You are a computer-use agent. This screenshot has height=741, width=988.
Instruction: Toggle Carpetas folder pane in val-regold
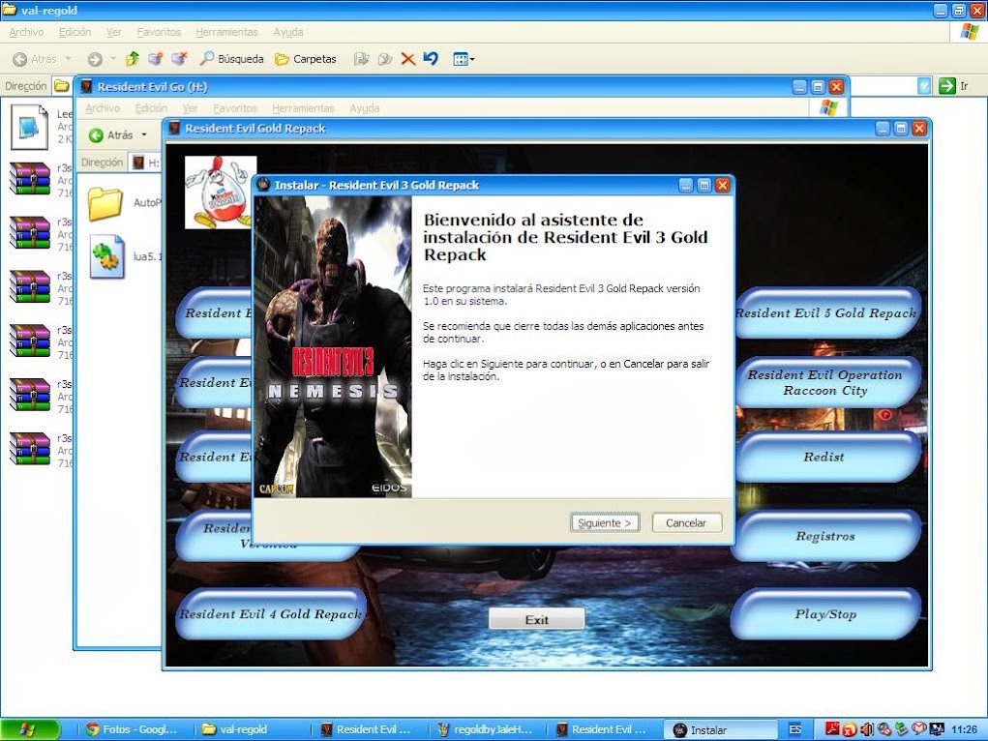coord(306,59)
